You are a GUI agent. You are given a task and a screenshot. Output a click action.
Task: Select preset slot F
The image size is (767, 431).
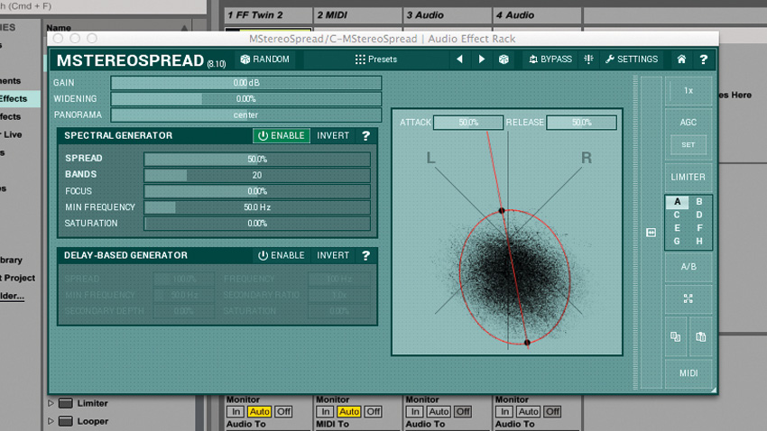(x=699, y=228)
